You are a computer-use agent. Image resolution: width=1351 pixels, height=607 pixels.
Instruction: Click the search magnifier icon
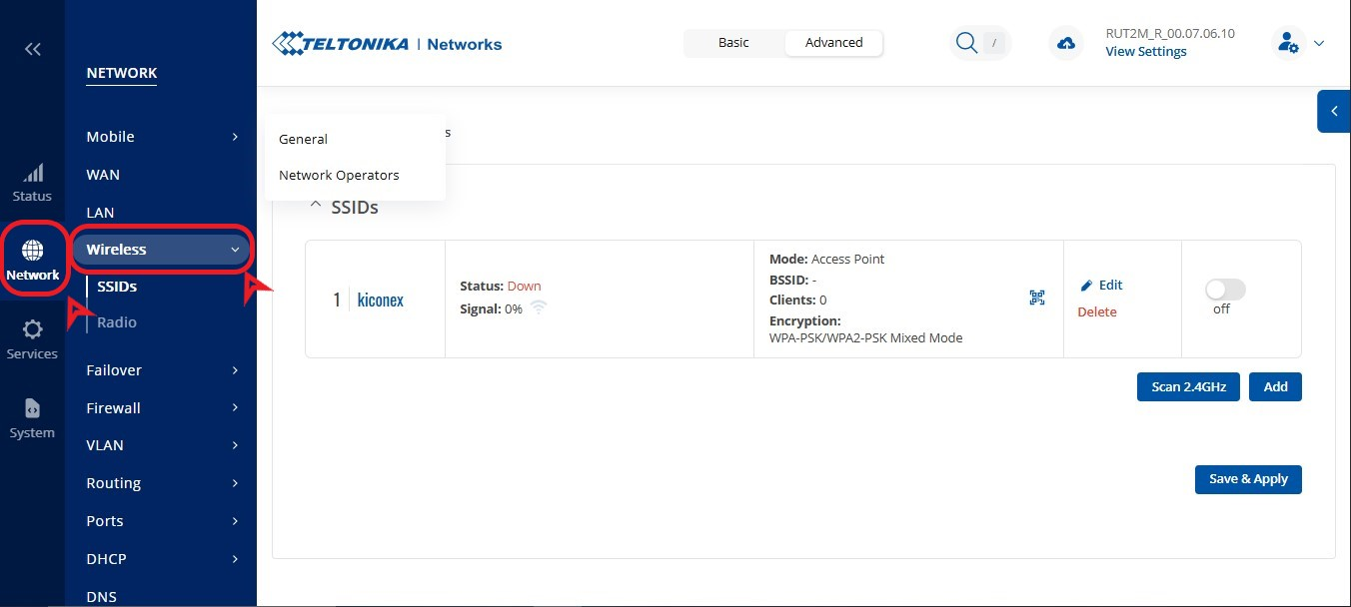(966, 43)
